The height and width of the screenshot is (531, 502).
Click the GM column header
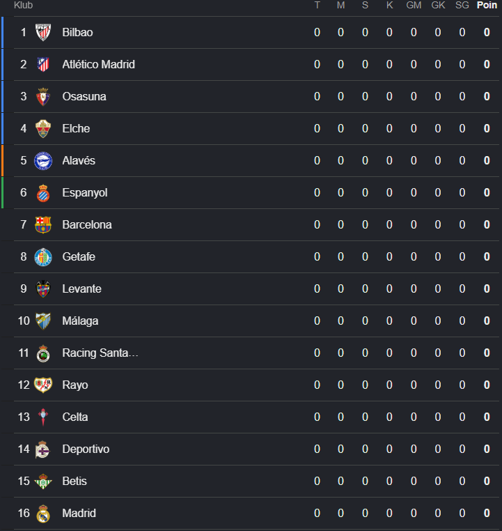pyautogui.click(x=414, y=5)
